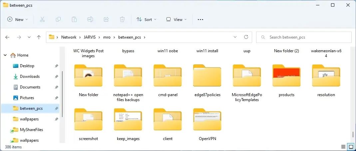Collapse the Home tree node
This screenshot has width=356, height=151.
pyautogui.click(x=6, y=55)
